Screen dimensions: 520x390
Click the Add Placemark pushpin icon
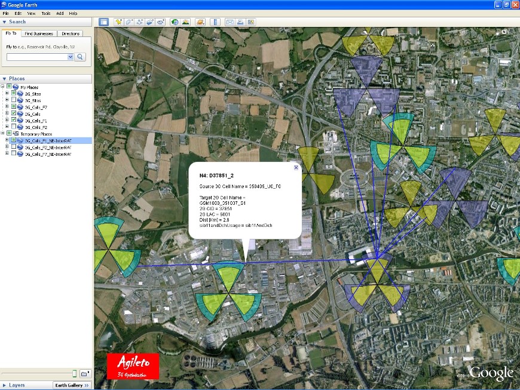tap(118, 22)
